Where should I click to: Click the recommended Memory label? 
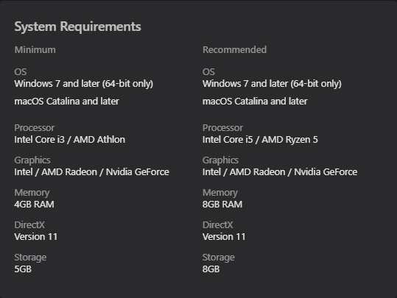(220, 193)
